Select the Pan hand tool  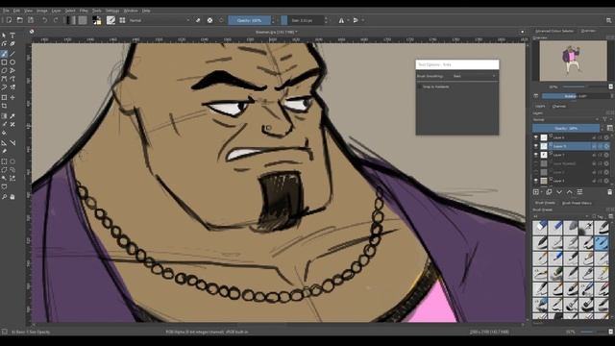click(x=12, y=196)
